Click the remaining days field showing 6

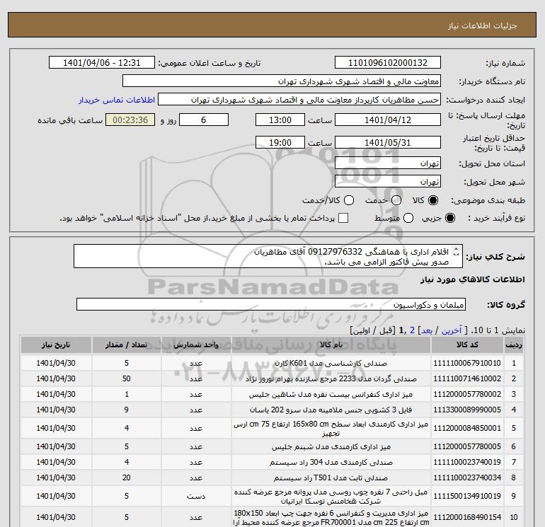[204, 120]
